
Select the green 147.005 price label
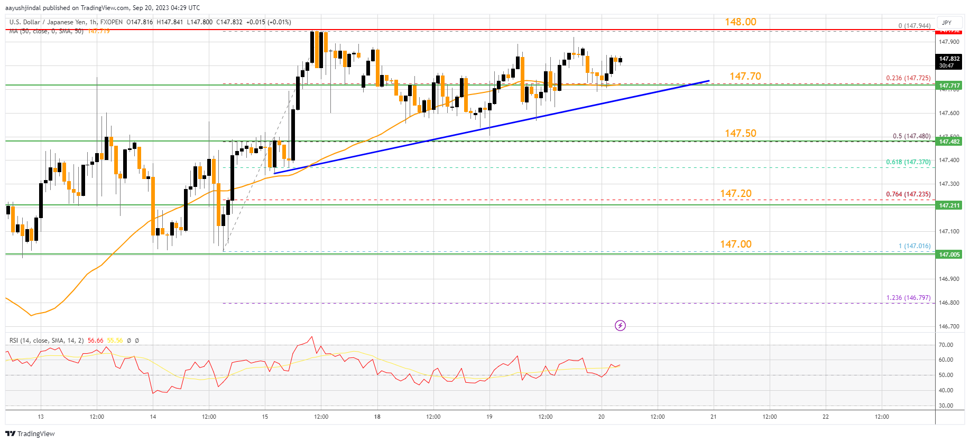coord(949,255)
